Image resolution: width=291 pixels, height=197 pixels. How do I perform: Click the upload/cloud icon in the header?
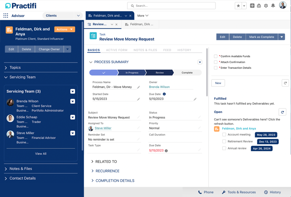[x=259, y=5]
